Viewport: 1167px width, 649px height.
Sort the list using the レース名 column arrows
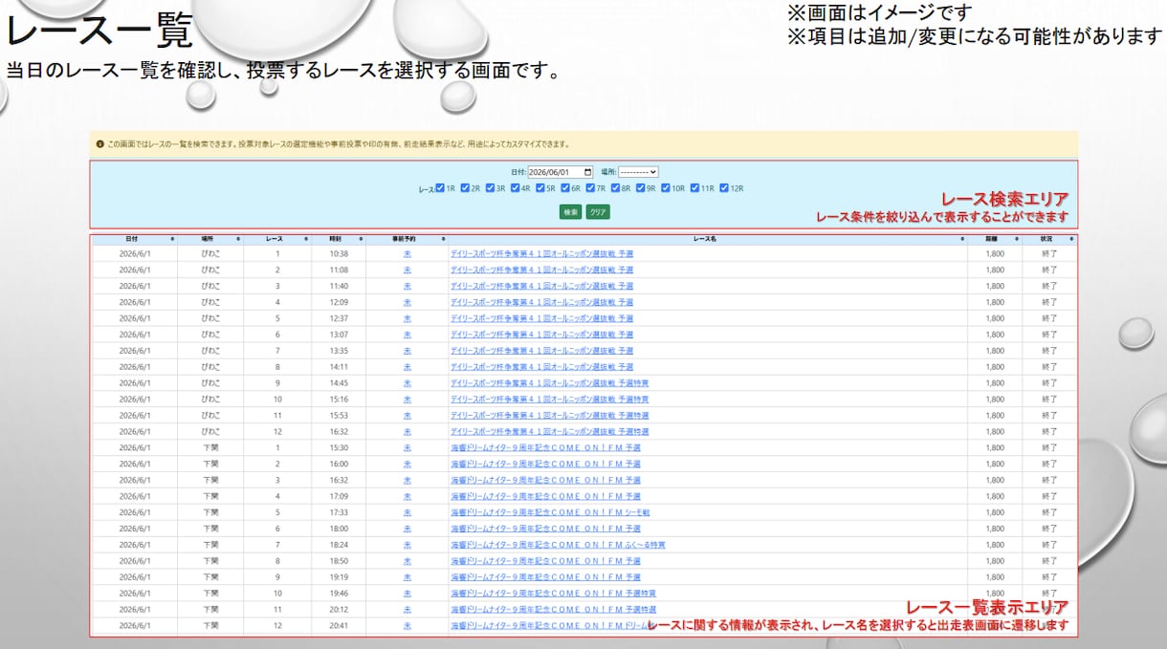962,239
